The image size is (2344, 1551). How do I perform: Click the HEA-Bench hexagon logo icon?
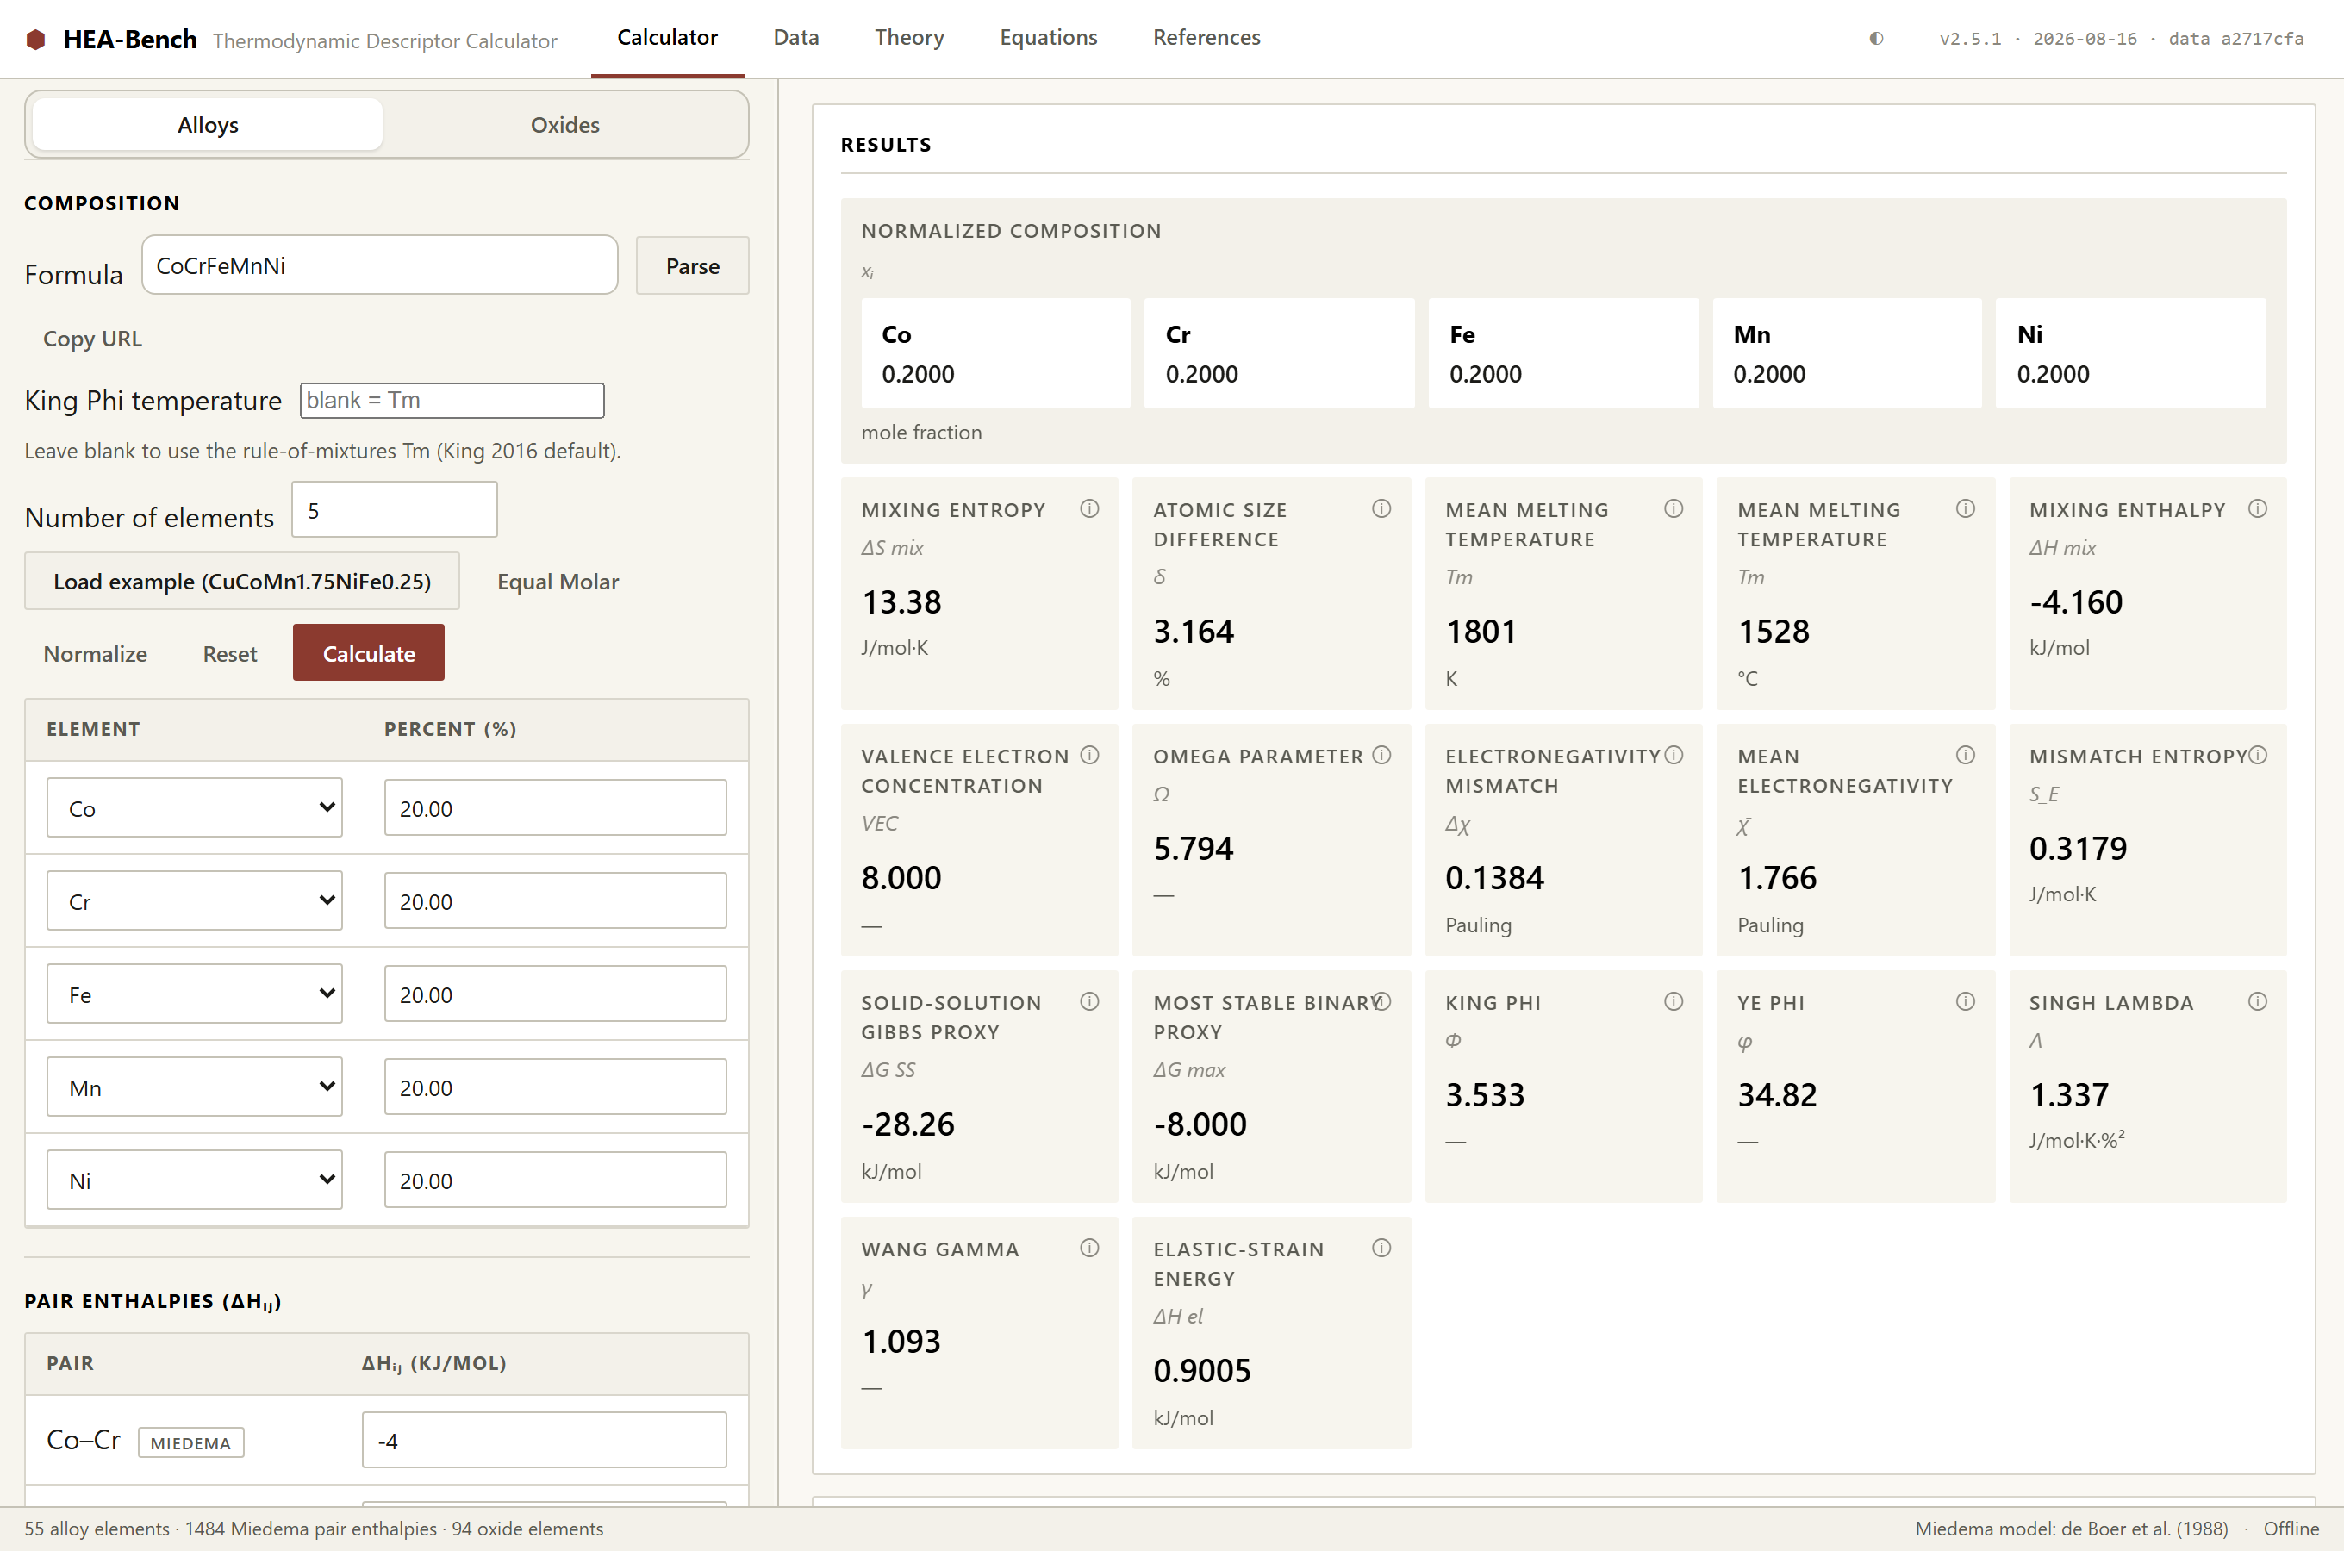click(x=35, y=40)
